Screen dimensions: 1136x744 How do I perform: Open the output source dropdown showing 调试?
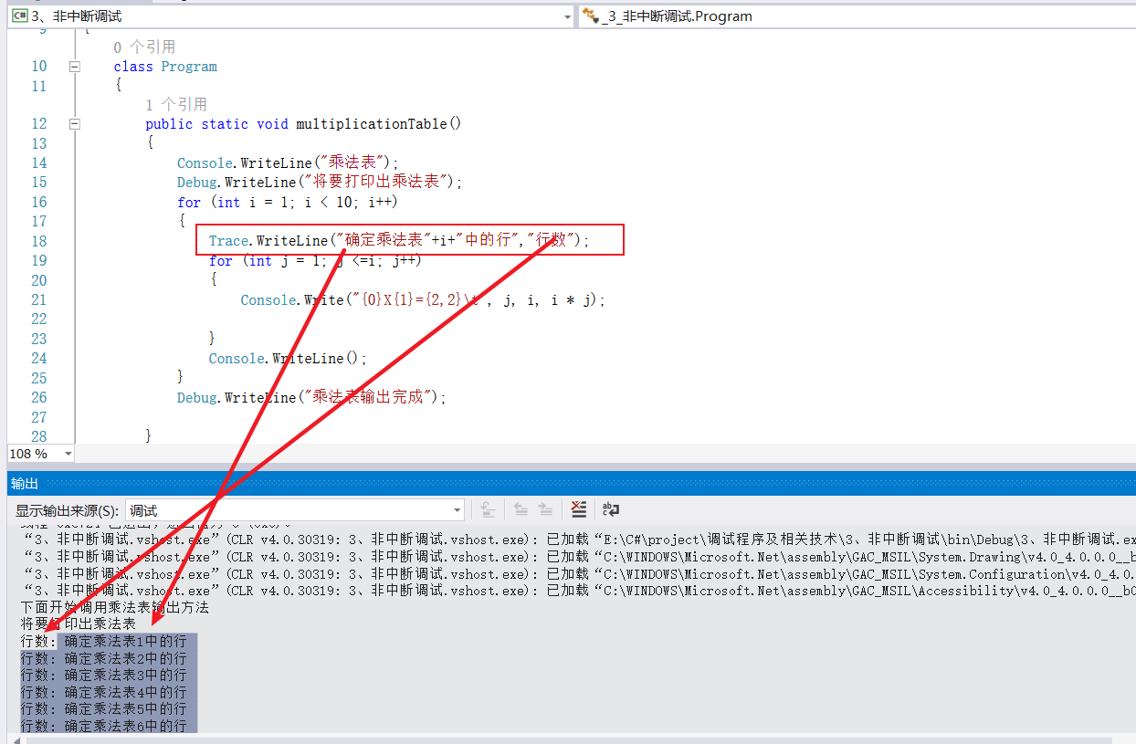(294, 510)
